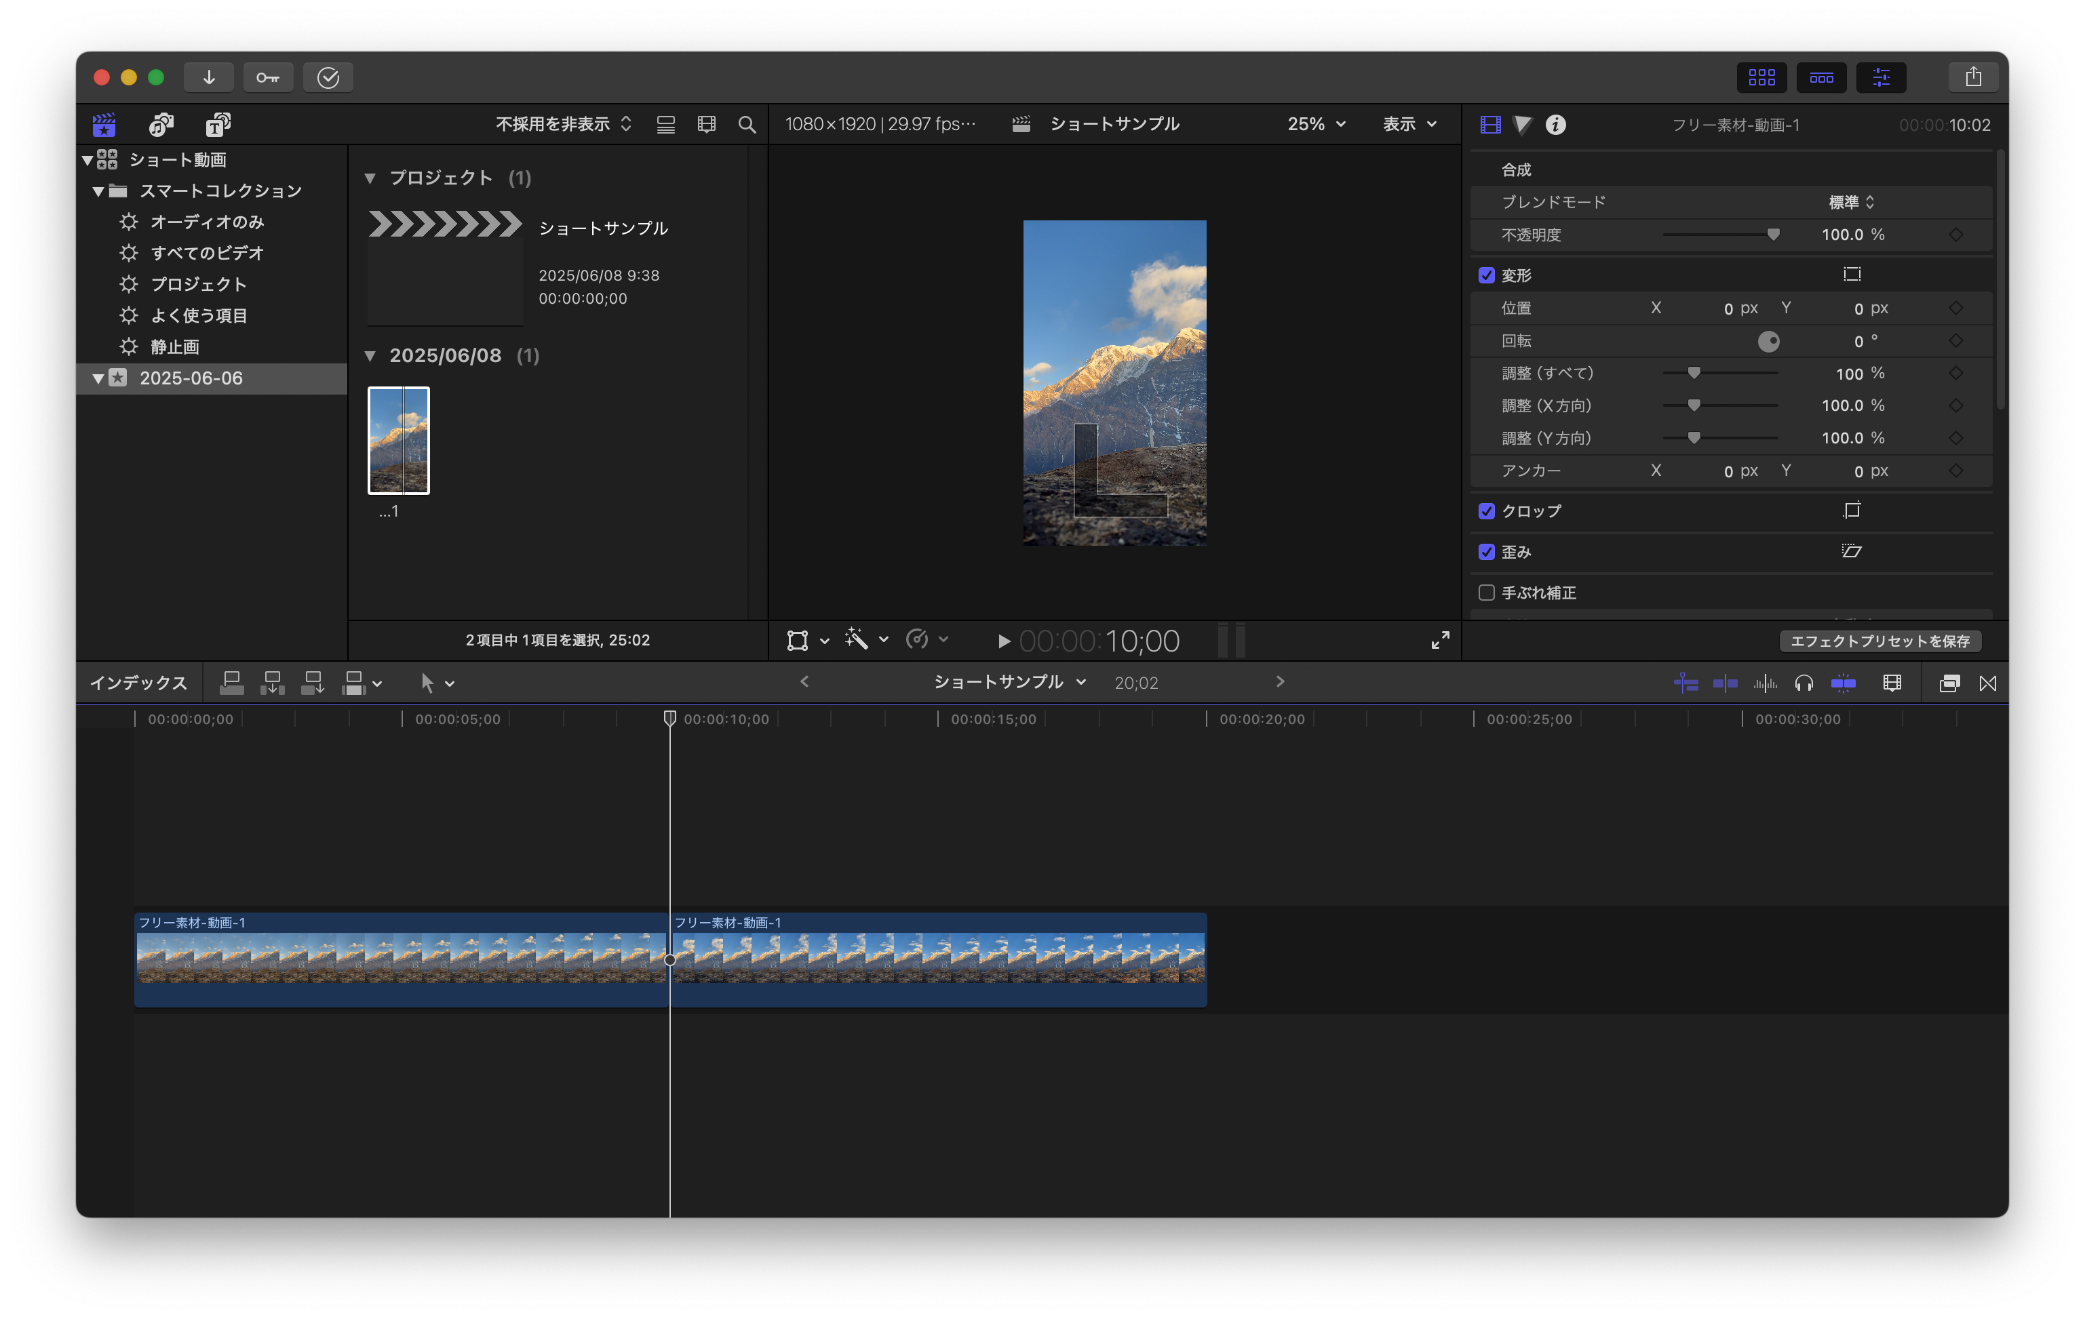Click the browser search magnifier icon
Image resolution: width=2085 pixels, height=1318 pixels.
tap(746, 125)
